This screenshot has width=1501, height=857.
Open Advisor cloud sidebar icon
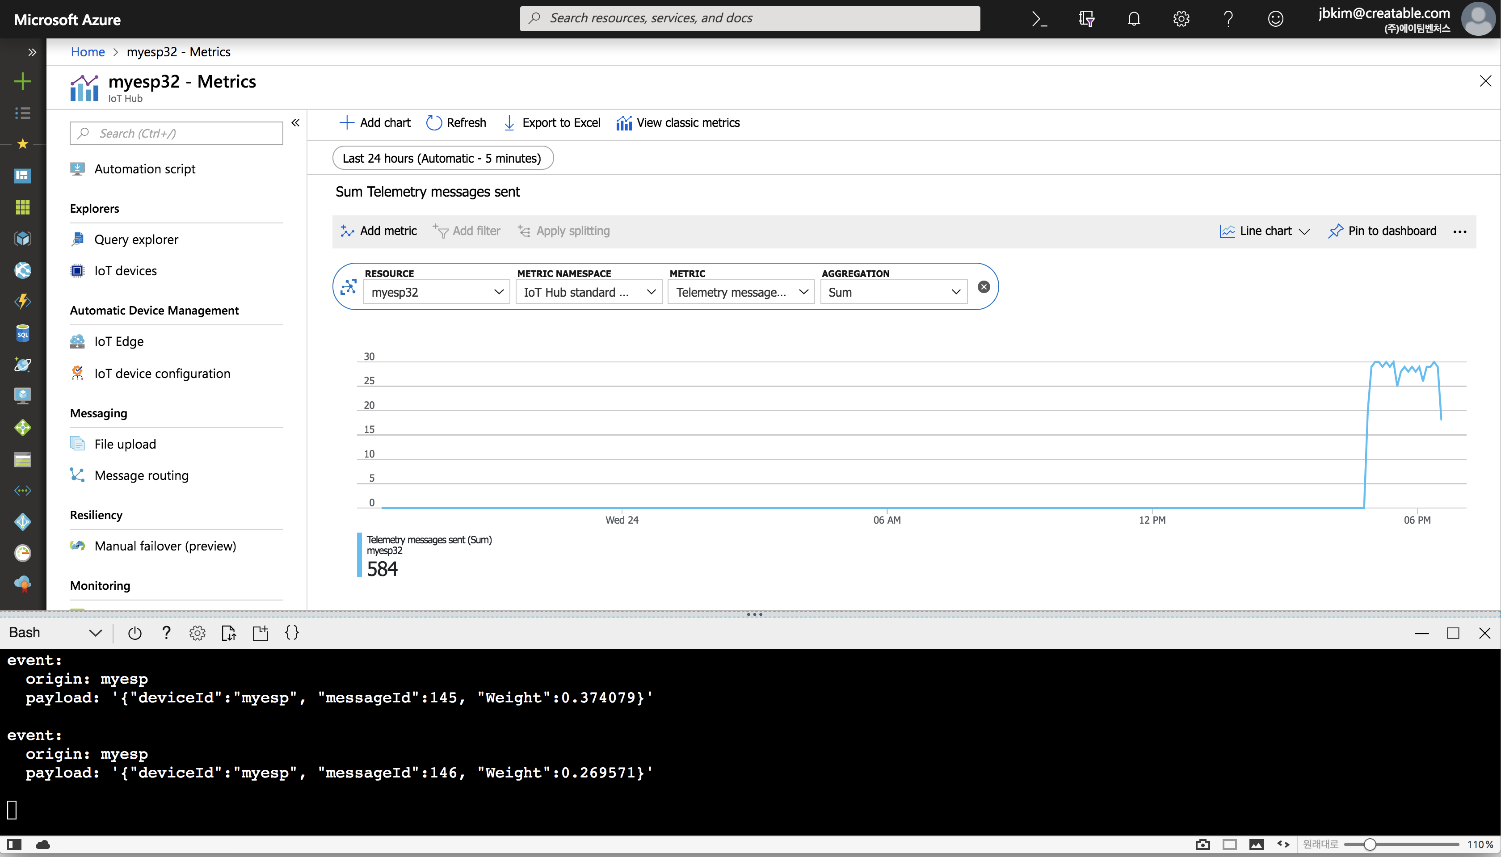pyautogui.click(x=22, y=584)
